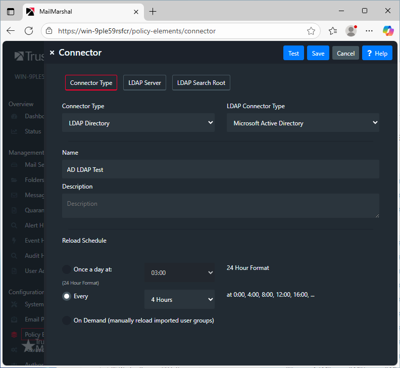Select the Every interval radio button

point(67,296)
